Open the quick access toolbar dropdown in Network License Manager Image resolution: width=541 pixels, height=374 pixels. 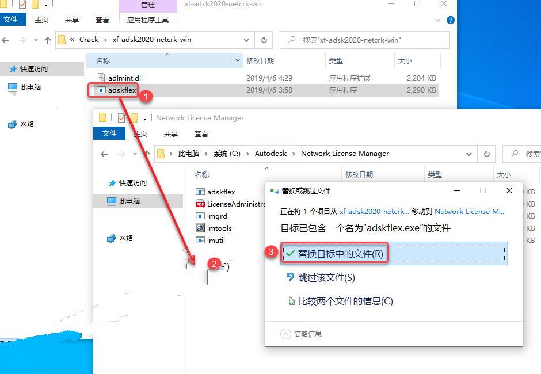point(144,119)
